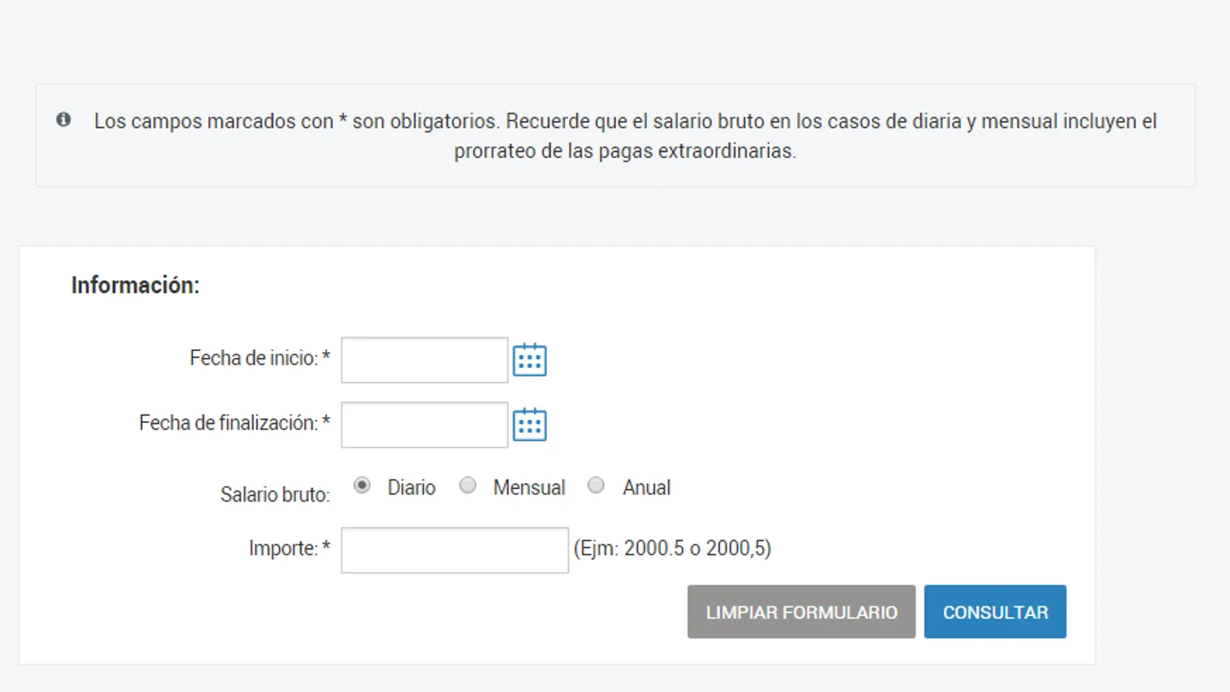This screenshot has height=692, width=1230.
Task: Click the "Fecha de finalización:" label text
Action: coord(229,423)
